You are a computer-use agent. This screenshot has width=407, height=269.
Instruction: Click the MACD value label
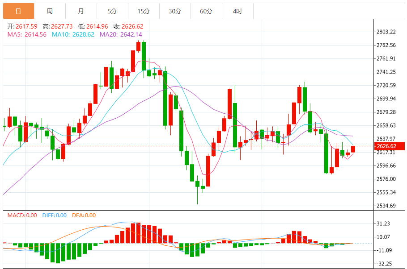tap(22, 215)
